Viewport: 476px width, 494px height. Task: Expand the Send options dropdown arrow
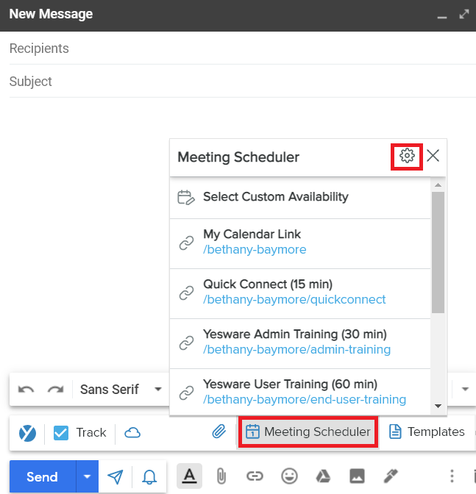pos(87,476)
